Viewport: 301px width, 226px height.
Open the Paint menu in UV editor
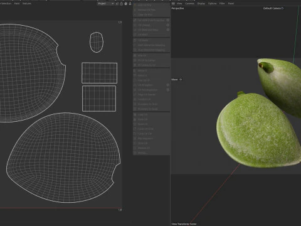point(17,4)
